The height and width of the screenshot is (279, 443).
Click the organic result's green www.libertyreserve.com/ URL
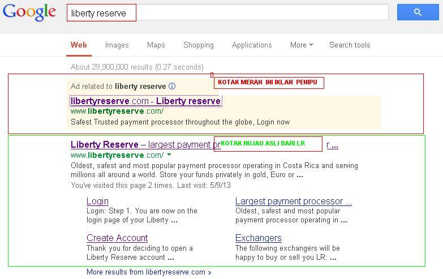[x=117, y=155]
